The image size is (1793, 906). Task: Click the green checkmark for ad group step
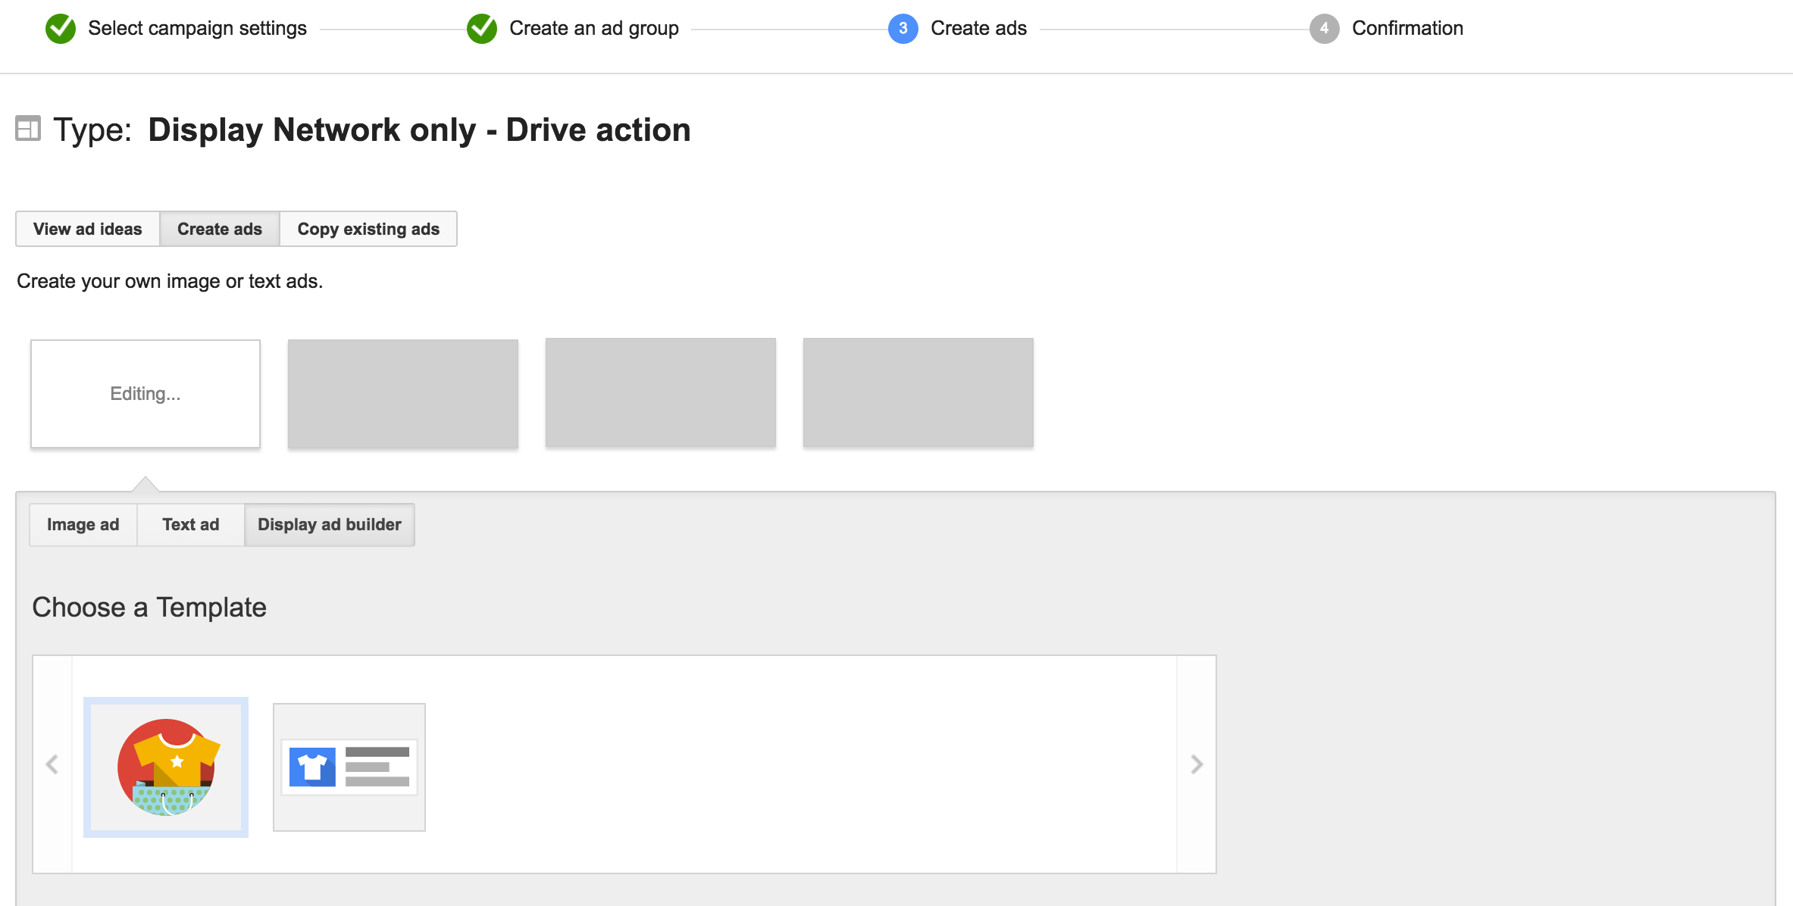(482, 29)
